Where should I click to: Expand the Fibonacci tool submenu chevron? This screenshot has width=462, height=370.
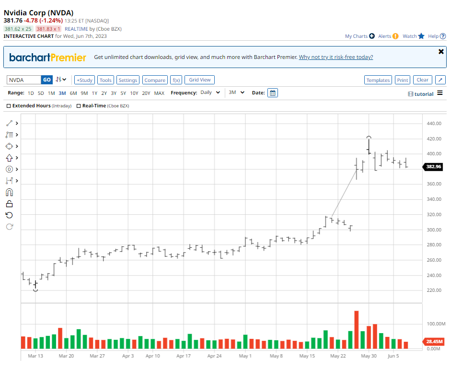click(17, 169)
